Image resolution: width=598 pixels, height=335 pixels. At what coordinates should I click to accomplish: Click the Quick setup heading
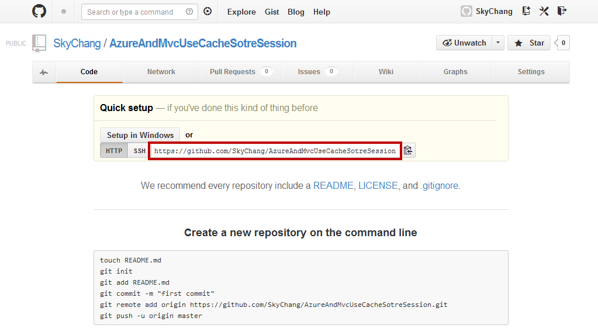tap(126, 108)
